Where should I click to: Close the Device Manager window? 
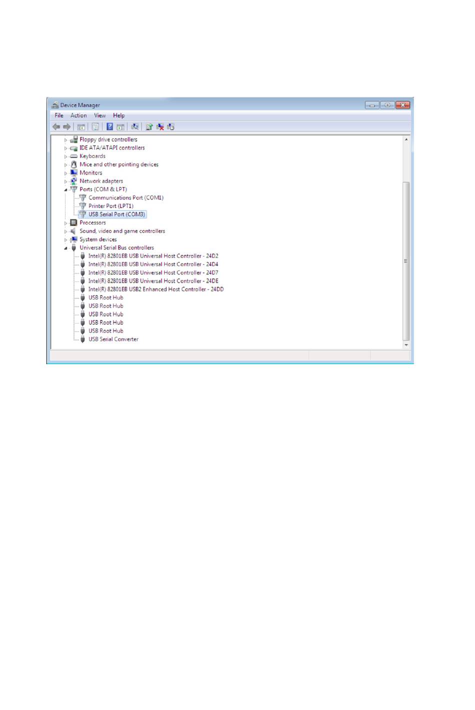(402, 105)
